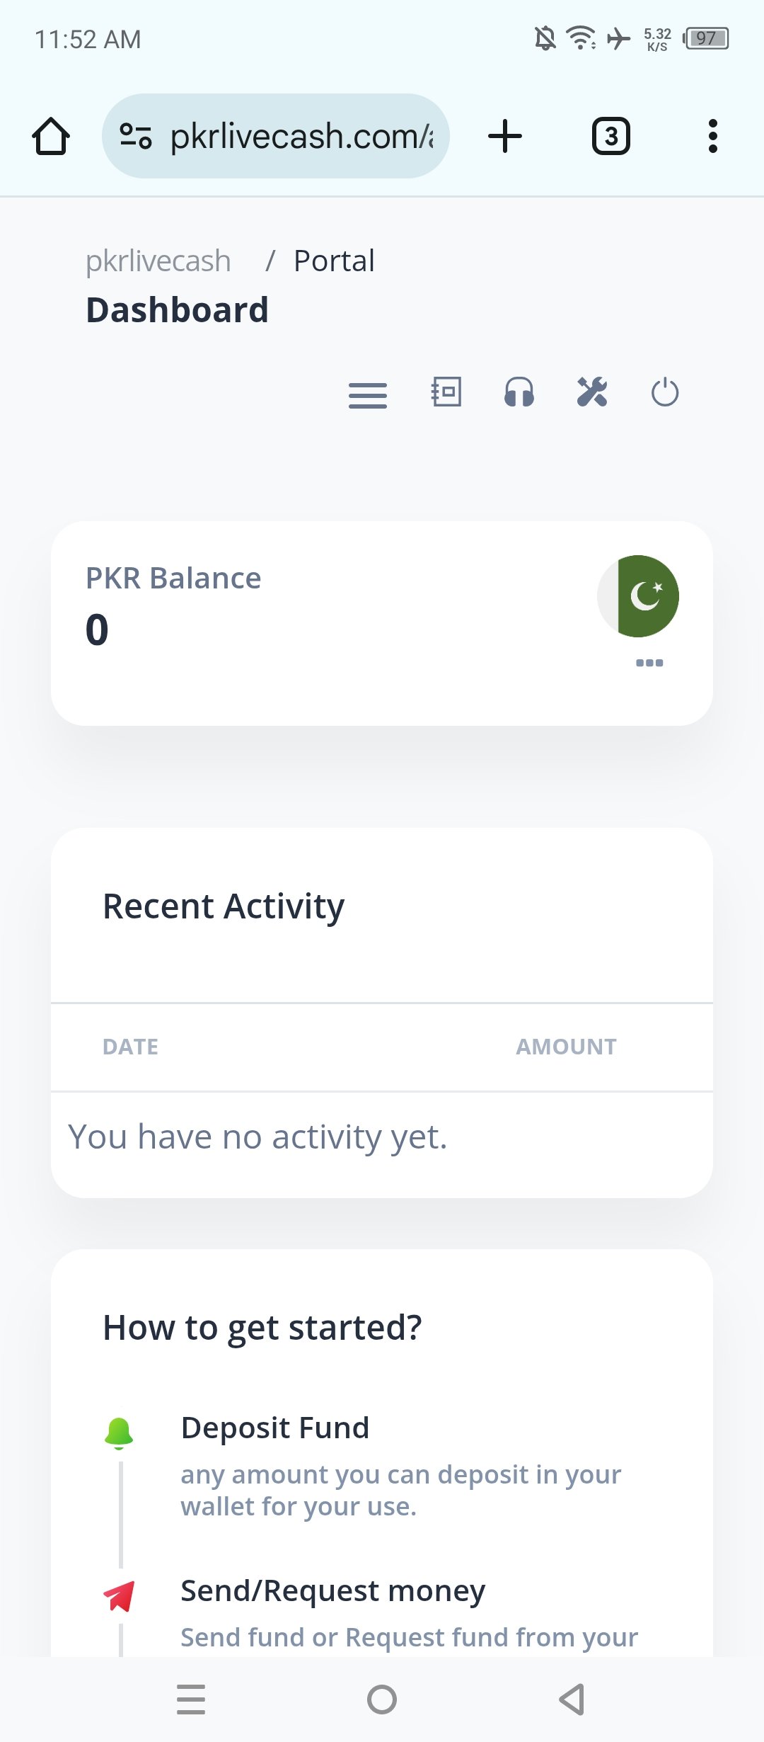This screenshot has height=1742, width=764.
Task: Open site info icon in address bar
Action: (136, 136)
